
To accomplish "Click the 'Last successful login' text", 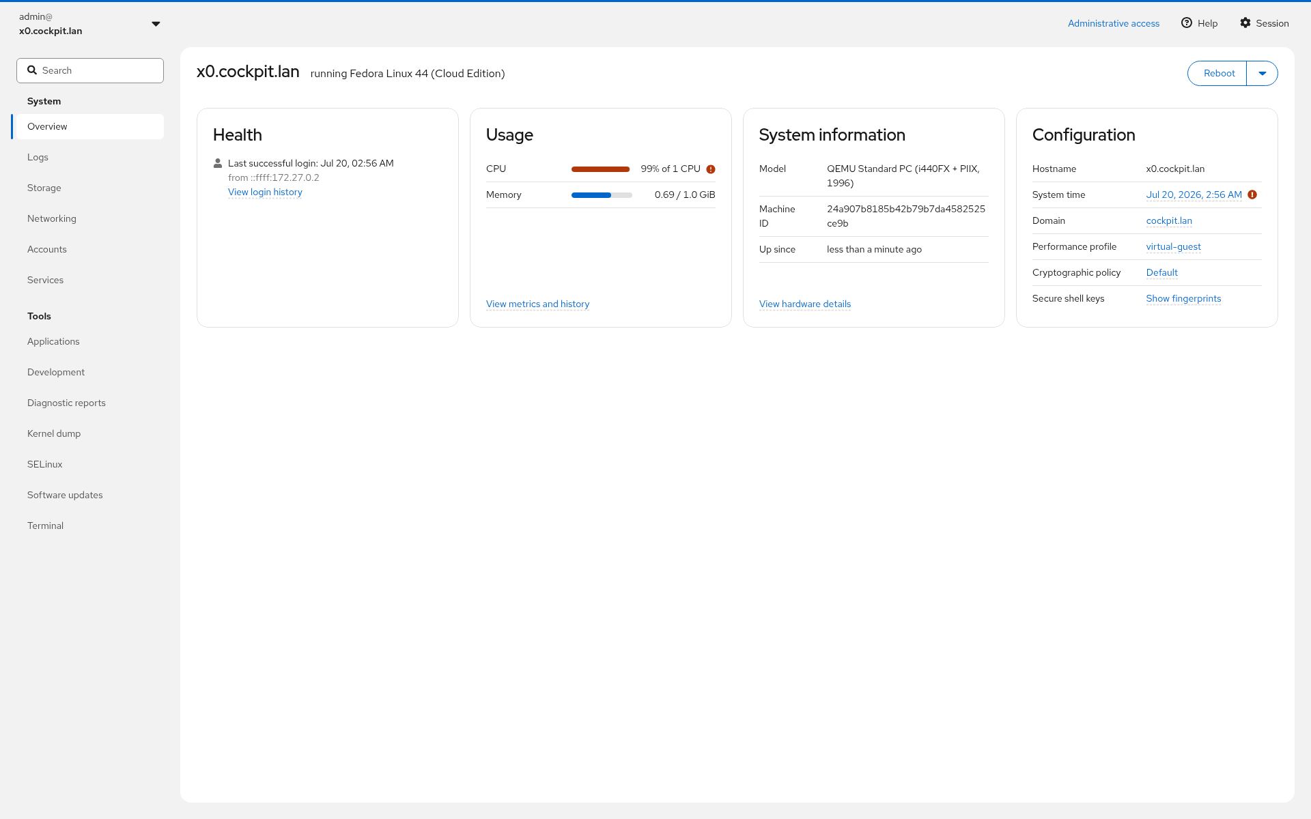I will [311, 163].
